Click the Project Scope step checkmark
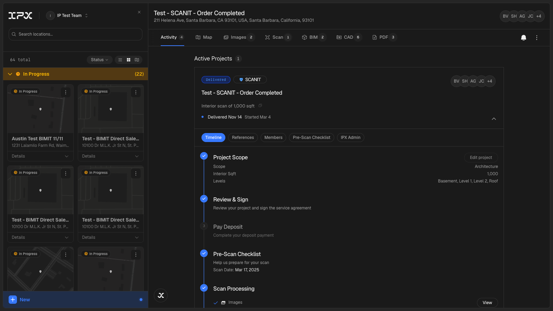553x311 pixels. pos(204,156)
